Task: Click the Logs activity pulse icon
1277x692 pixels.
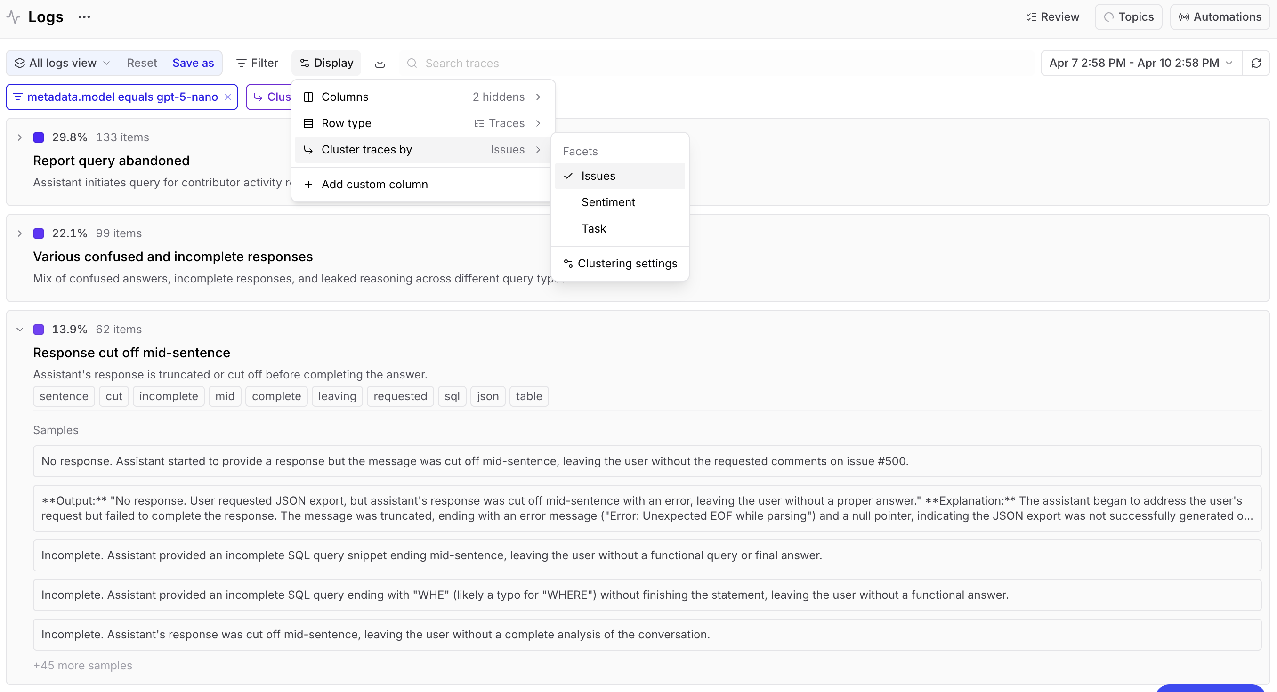Action: (x=13, y=17)
